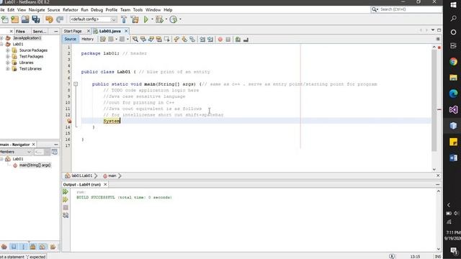Select main breadcrumb below the editor
The height and width of the screenshot is (259, 461).
coord(112,176)
